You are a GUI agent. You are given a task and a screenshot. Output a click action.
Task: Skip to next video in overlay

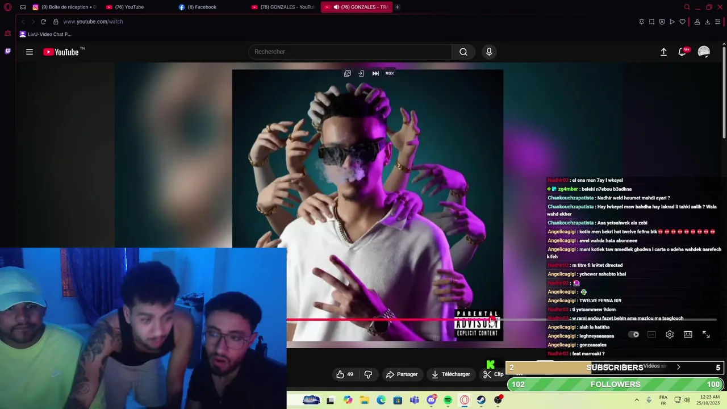pyautogui.click(x=375, y=73)
